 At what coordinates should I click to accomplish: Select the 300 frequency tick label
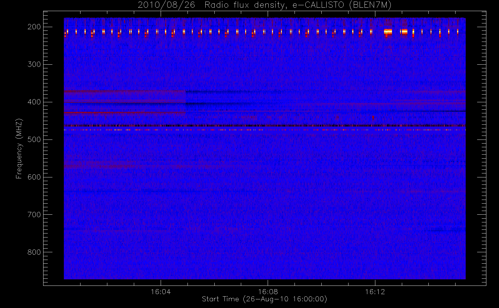click(34, 64)
